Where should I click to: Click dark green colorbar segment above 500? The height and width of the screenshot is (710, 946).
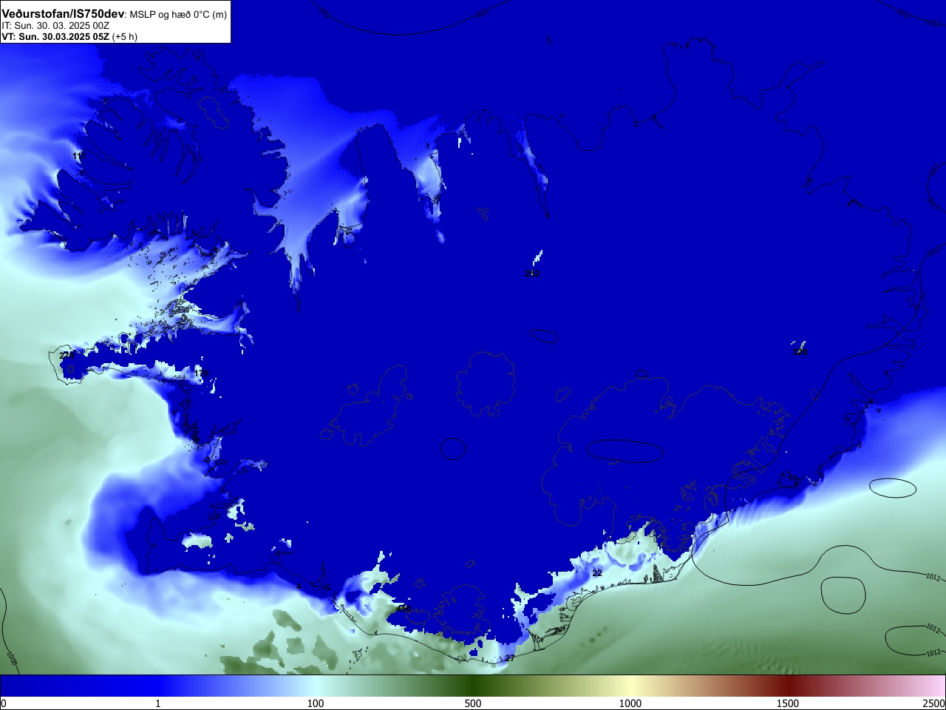473,686
